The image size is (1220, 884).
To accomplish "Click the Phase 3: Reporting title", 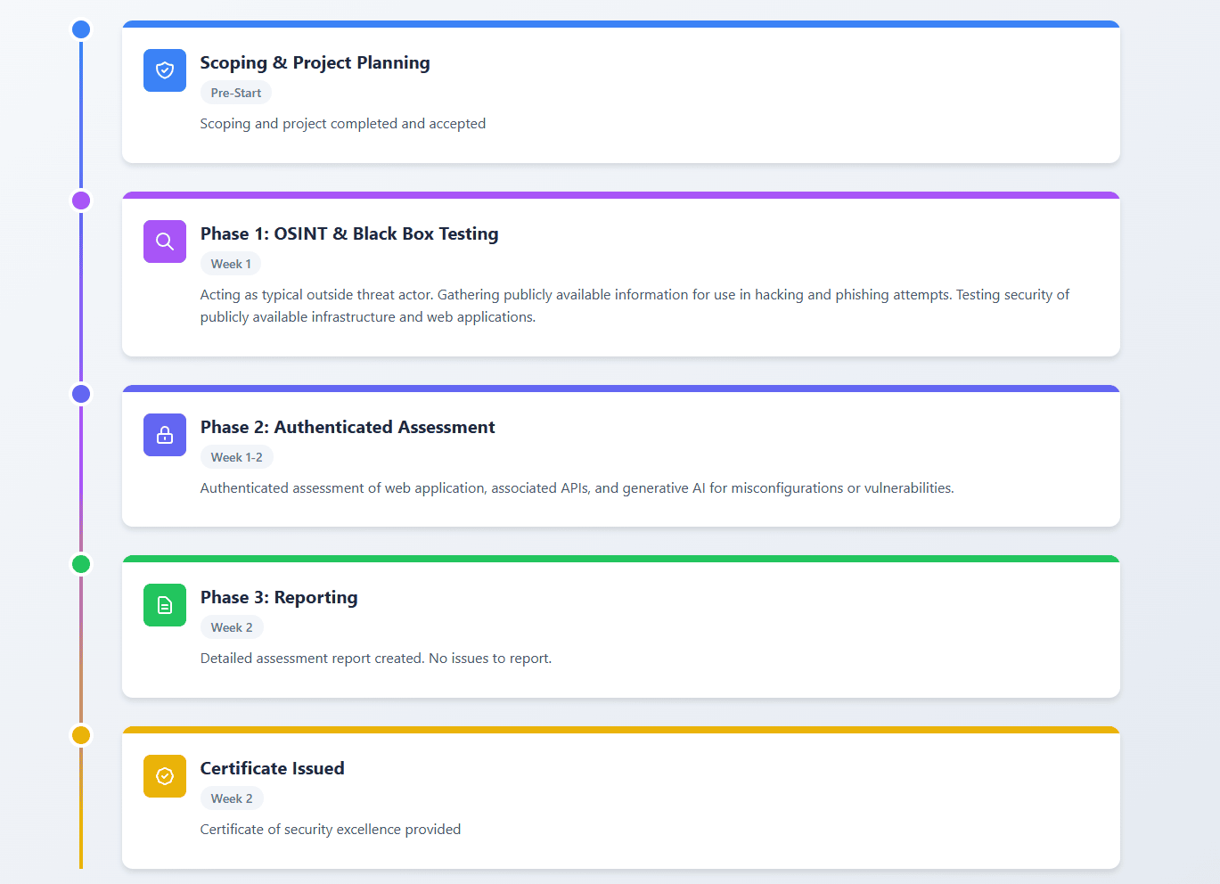I will click(x=279, y=597).
